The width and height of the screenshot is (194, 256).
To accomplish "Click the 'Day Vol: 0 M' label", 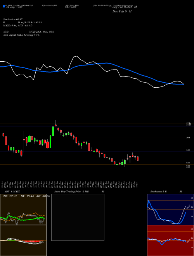I will click(x=122, y=12).
